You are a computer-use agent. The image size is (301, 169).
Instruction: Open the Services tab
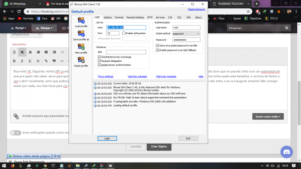[160, 18]
